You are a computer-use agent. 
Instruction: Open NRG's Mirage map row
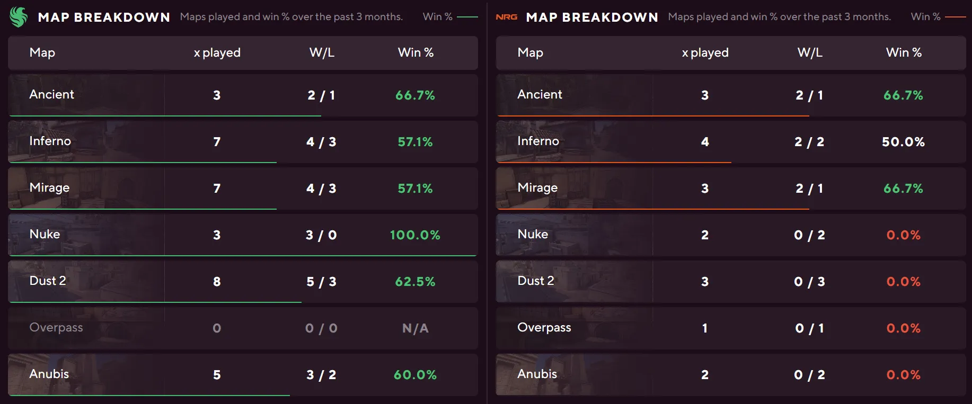(730, 188)
